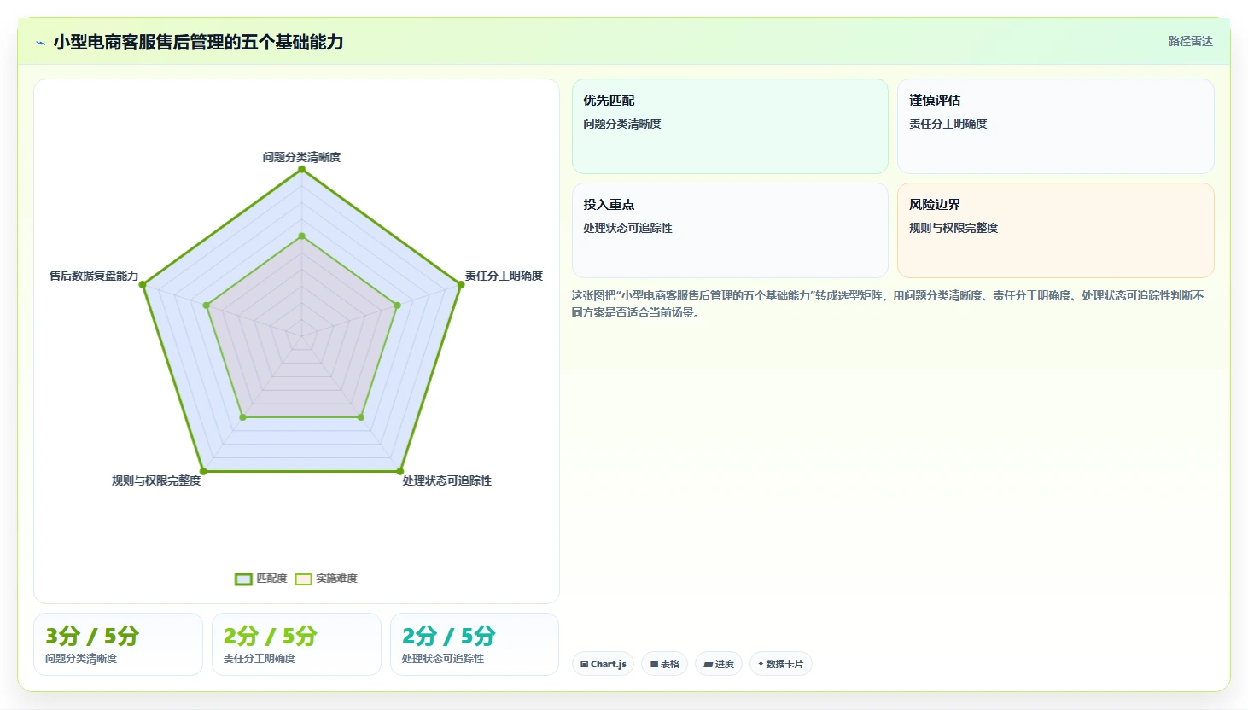Click the radar outer data point at 售后数据复盘能力
This screenshot has width=1248, height=710.
(x=143, y=285)
